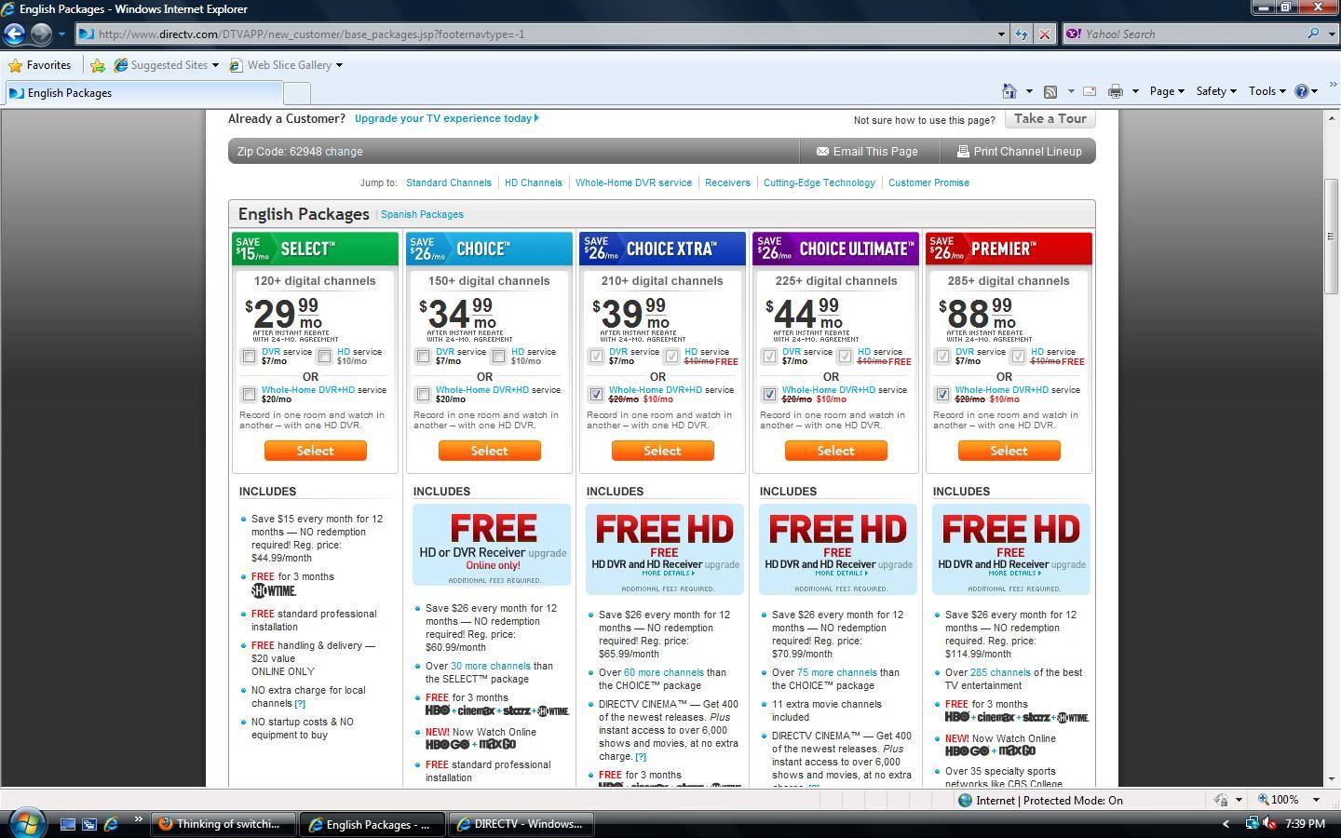Viewport: 1341px width, 838px height.
Task: Go back using the browser Back arrow
Action: click(14, 34)
